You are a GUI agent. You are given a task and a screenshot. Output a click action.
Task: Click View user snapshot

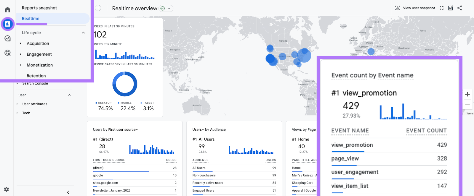tap(415, 8)
